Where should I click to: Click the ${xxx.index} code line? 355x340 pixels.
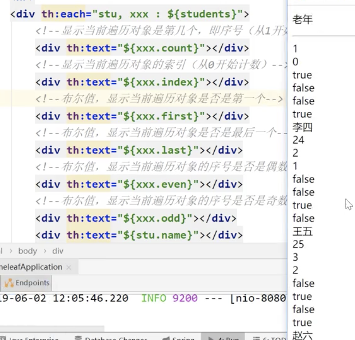(x=142, y=82)
